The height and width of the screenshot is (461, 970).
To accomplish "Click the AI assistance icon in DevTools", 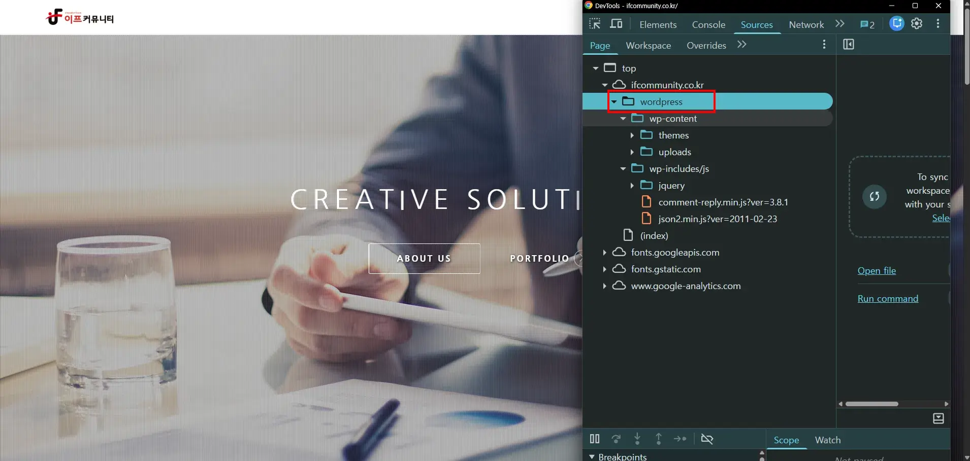I will pyautogui.click(x=897, y=24).
